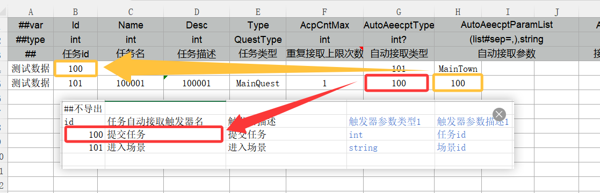Select column B header

pyautogui.click(x=75, y=12)
